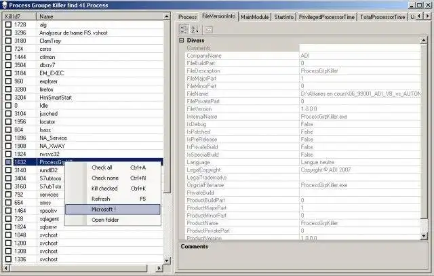Click the Microsoft ! menu item

coord(113,210)
